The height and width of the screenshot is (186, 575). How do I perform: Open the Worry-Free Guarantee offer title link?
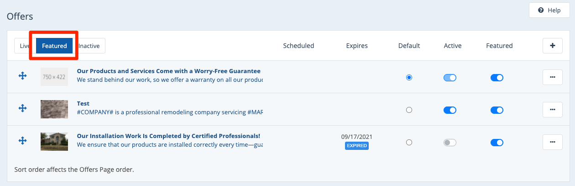point(168,71)
